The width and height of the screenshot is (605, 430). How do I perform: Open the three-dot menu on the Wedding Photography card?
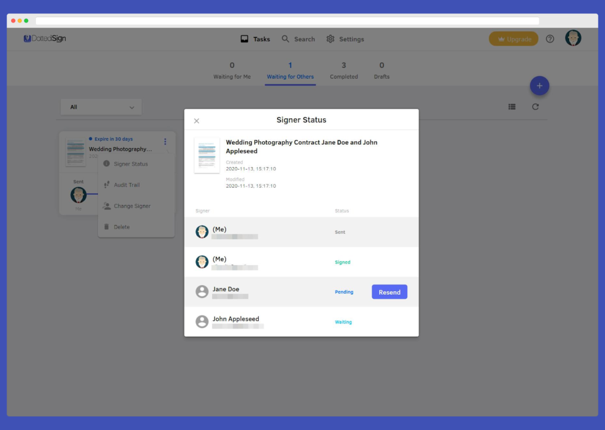(165, 141)
